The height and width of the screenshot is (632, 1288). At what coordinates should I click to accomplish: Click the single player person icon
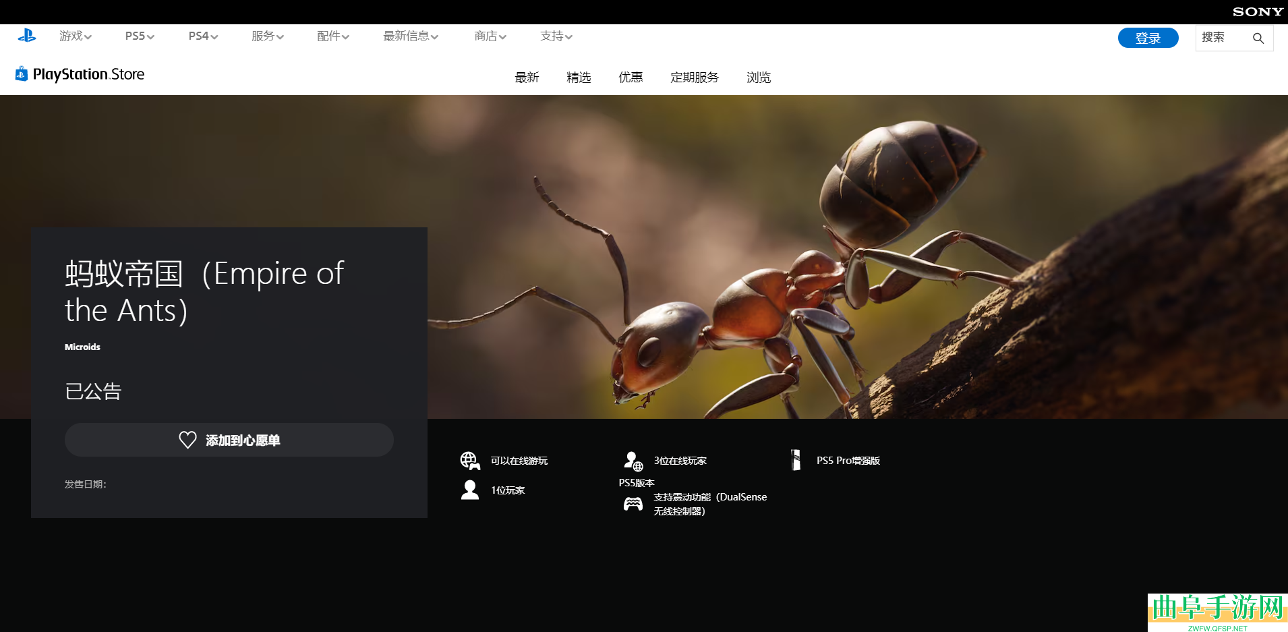pos(470,490)
